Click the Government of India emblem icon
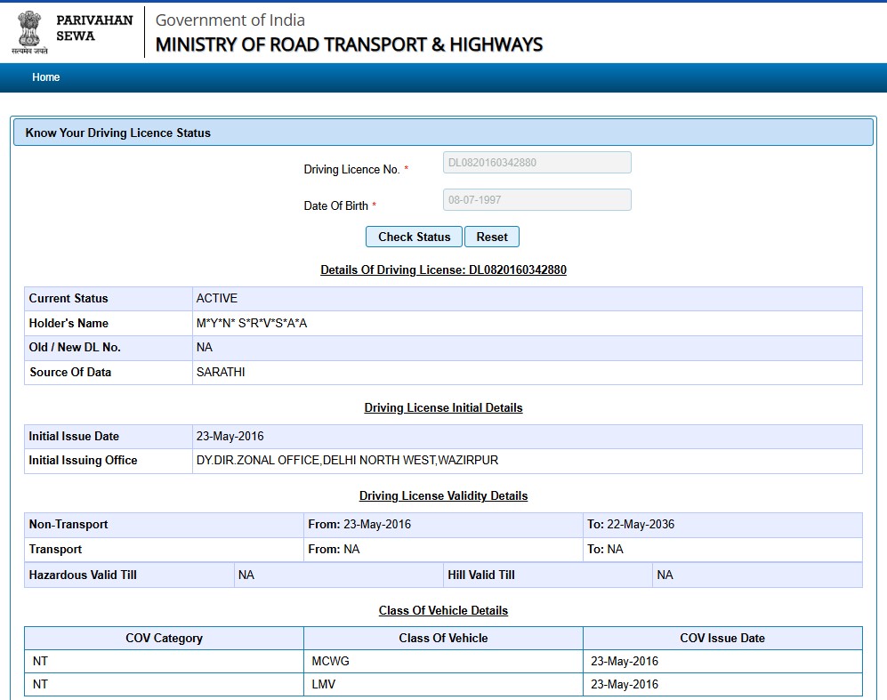The height and width of the screenshot is (700, 887). (x=29, y=30)
